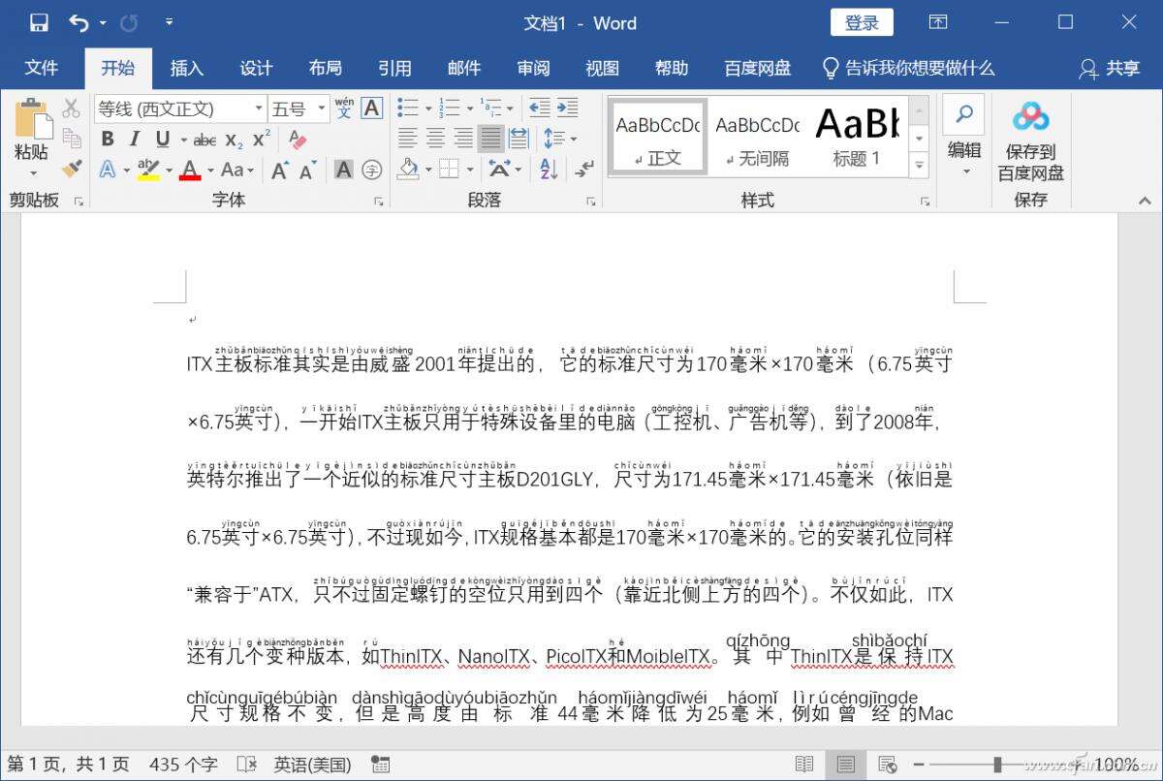Clear all formatting with the eraser A icon
The width and height of the screenshot is (1163, 781).
297,140
